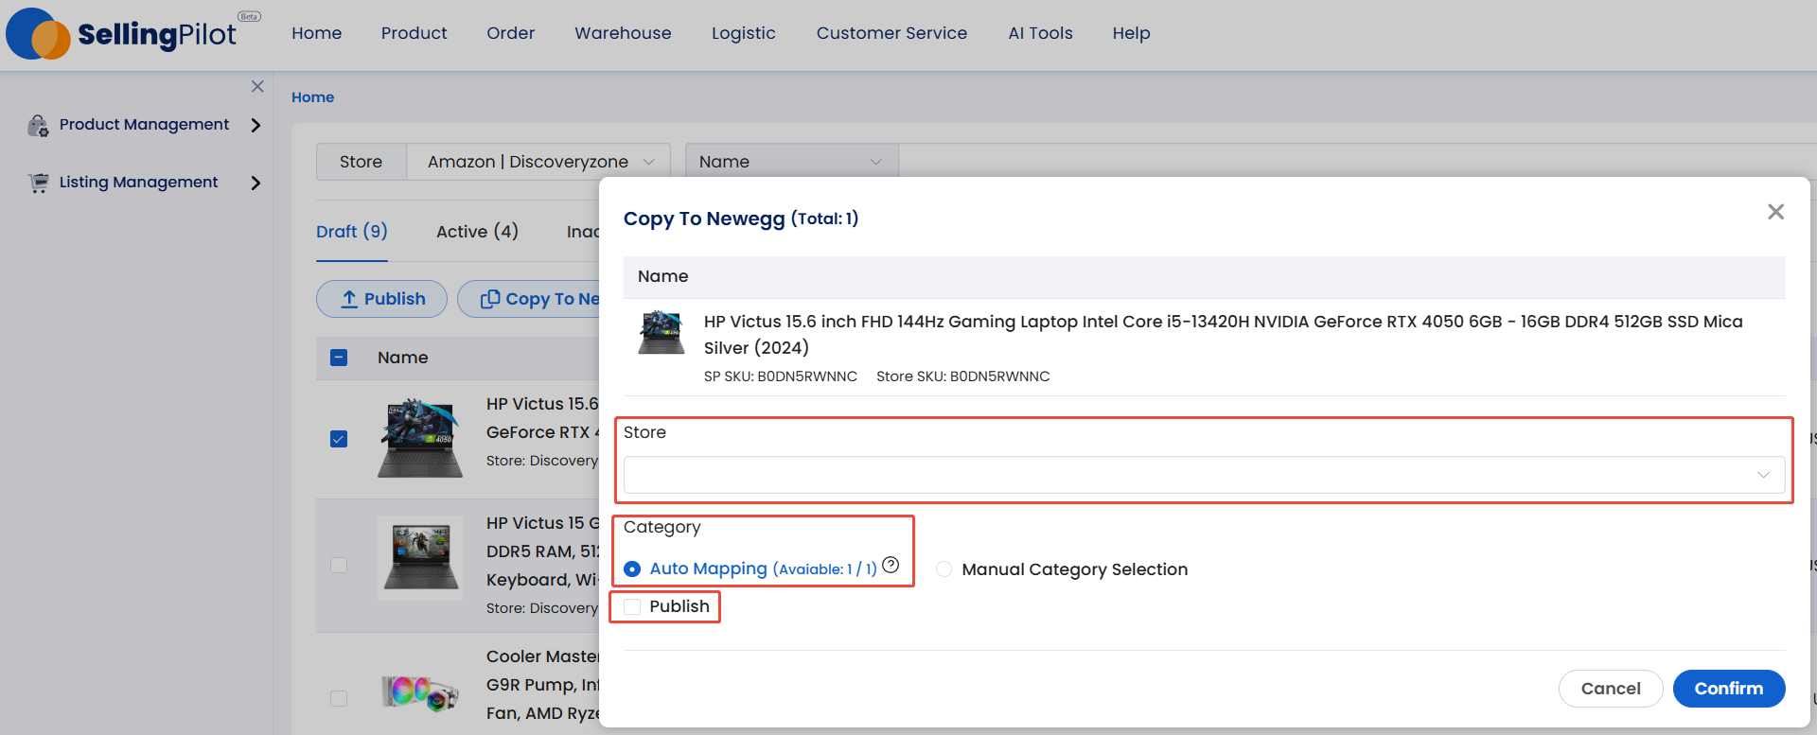The width and height of the screenshot is (1817, 735).
Task: Open the Name filter dropdown
Action: coord(791,162)
